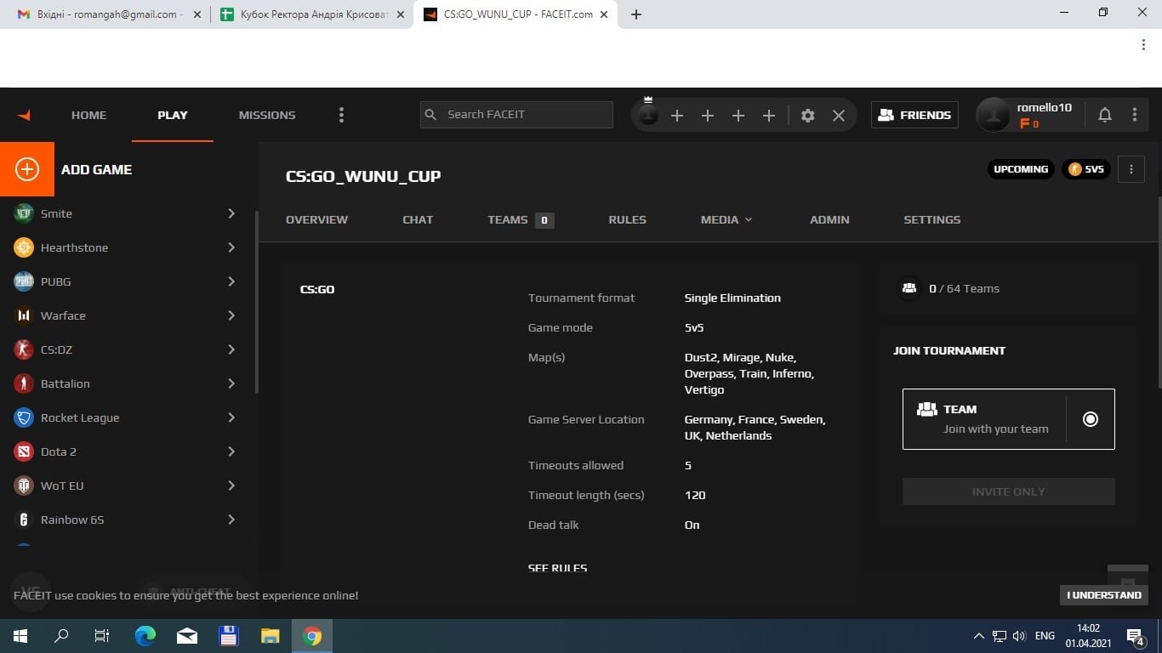The image size is (1162, 653).
Task: Click the romello10 profile avatar
Action: pyautogui.click(x=993, y=115)
